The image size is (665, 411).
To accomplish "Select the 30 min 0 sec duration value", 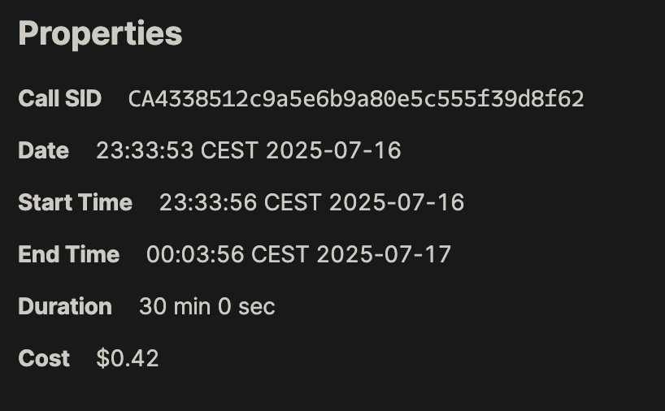I will pyautogui.click(x=207, y=306).
